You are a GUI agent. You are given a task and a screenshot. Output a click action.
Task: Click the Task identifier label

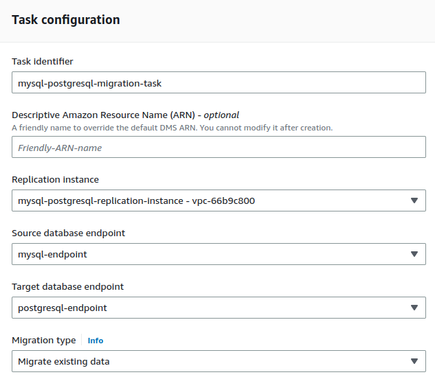(x=43, y=62)
